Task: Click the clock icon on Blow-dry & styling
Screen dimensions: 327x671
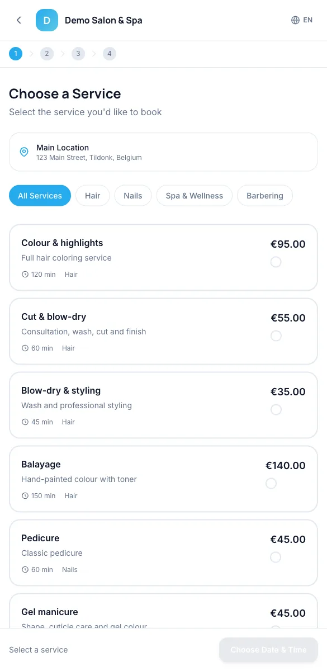Action: (25, 422)
